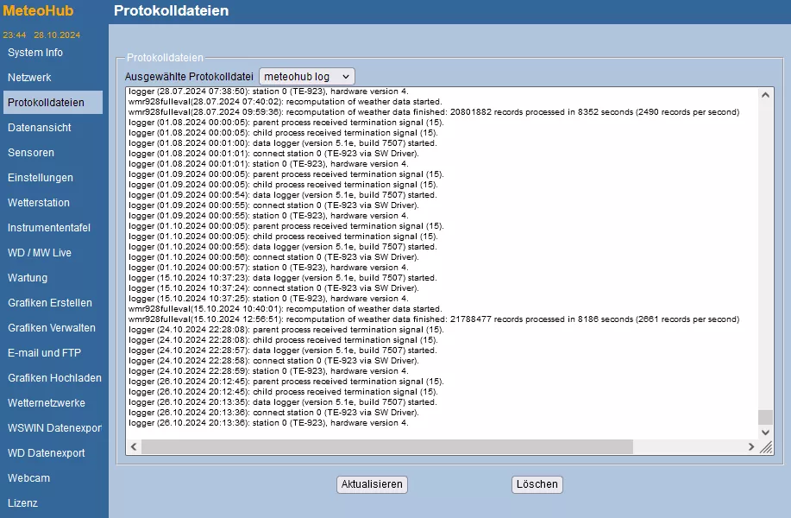Click log scroll-up arrow
This screenshot has height=518, width=791.
[765, 95]
